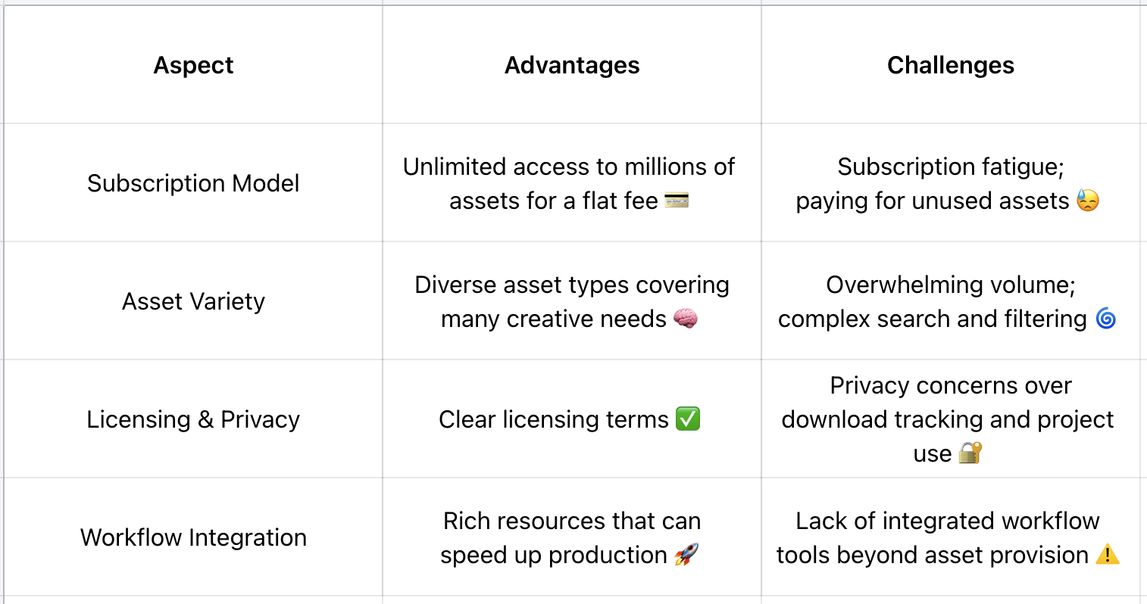Select the Challenges header cell

[x=950, y=65]
